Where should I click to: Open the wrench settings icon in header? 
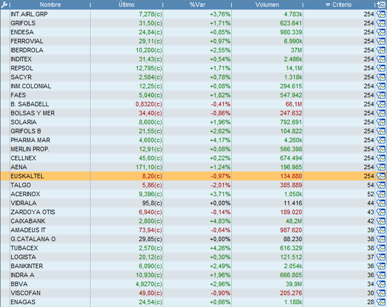click(x=4, y=4)
